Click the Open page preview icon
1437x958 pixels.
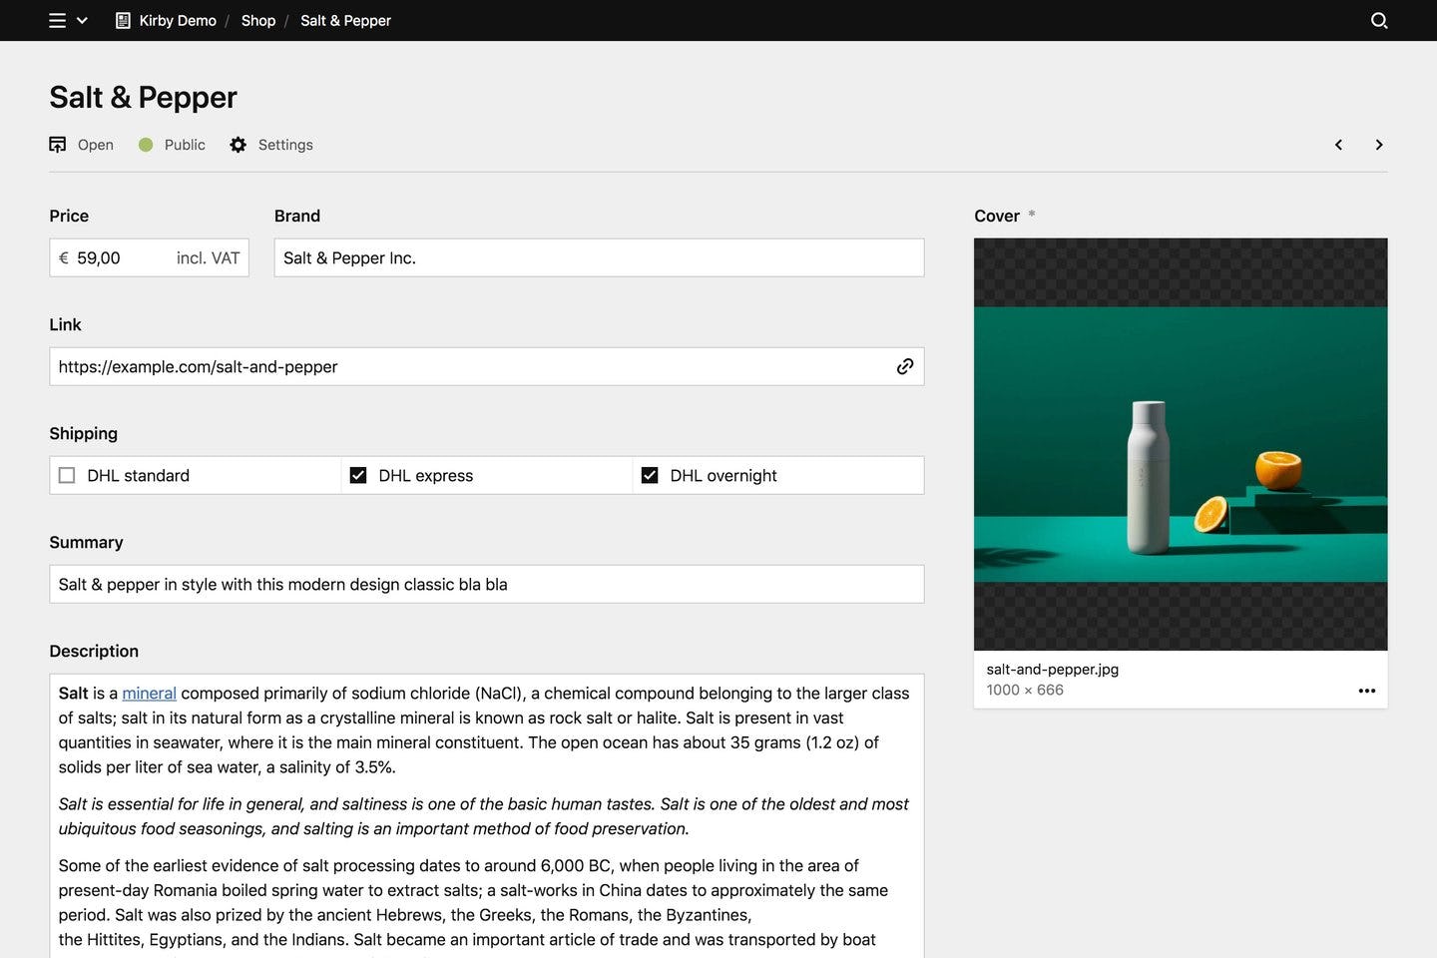point(58,145)
